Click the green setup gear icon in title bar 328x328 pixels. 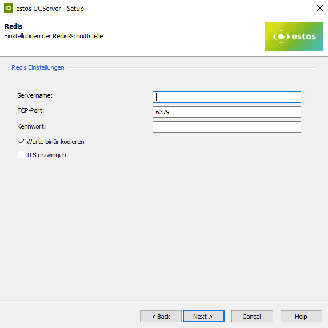point(9,8)
